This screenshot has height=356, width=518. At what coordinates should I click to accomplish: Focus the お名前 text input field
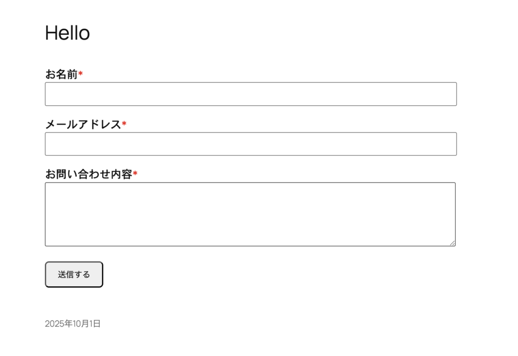coord(250,94)
